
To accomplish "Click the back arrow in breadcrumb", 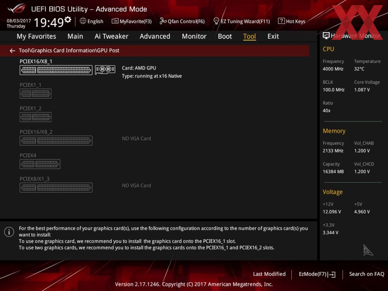I will pyautogui.click(x=12, y=51).
